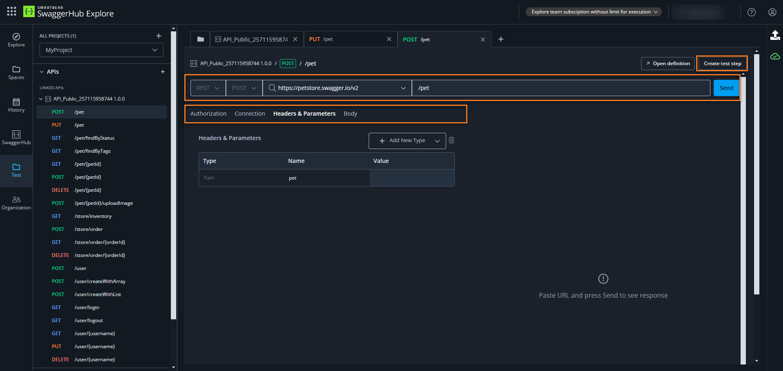
Task: Open the Add New Type dropdown
Action: click(x=407, y=140)
